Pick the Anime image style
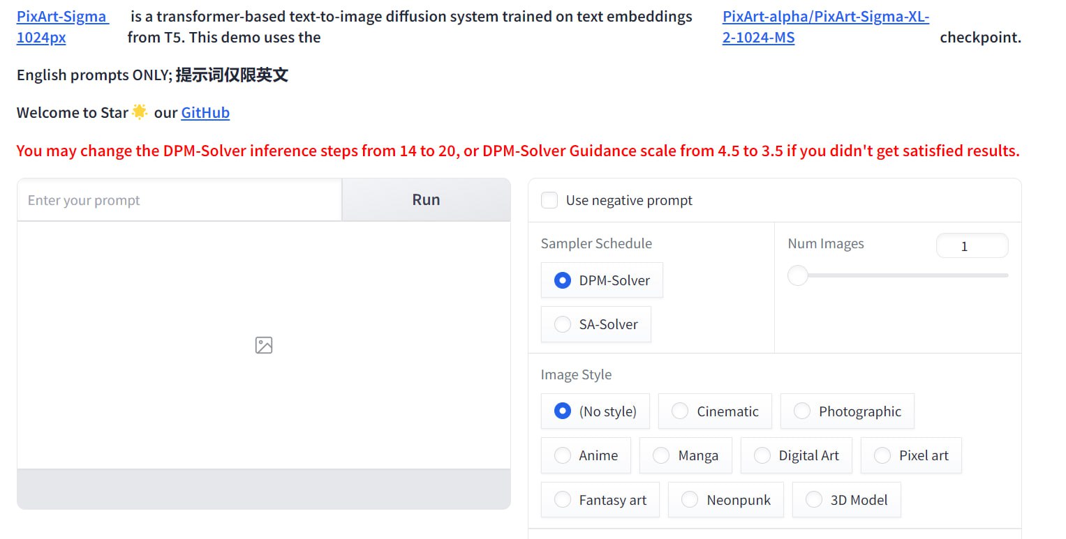The width and height of the screenshot is (1066, 539). click(x=562, y=455)
